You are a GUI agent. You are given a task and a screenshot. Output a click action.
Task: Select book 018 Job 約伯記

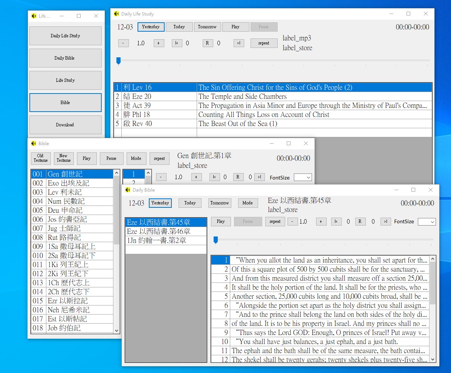tap(72, 328)
